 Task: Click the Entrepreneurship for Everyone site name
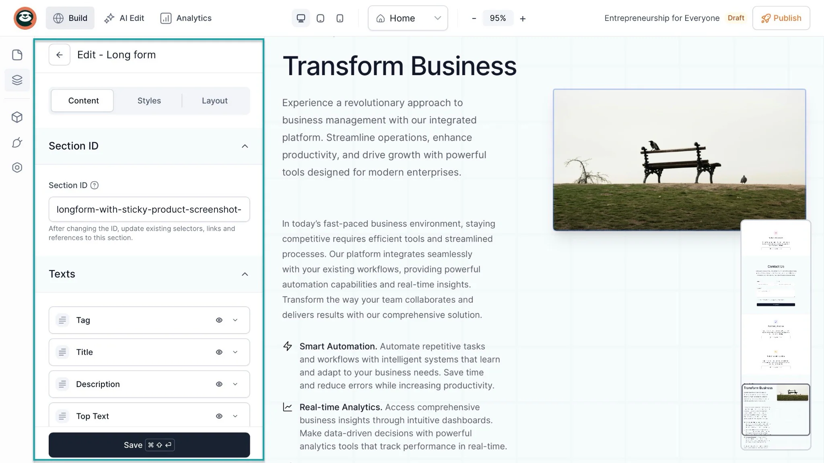point(662,18)
